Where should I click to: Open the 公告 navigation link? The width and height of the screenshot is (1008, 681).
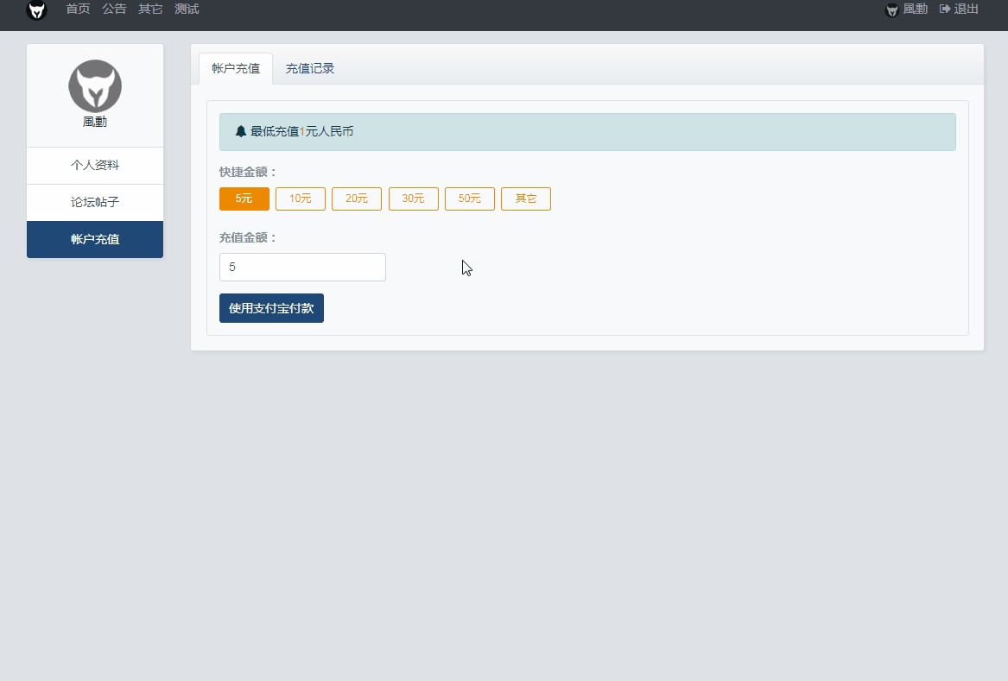coord(114,9)
